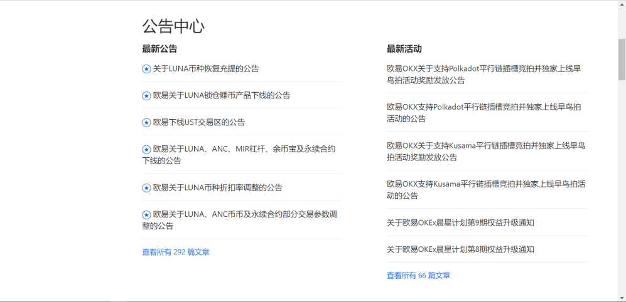Click star icon beside LUNA锁仓赚币产品下线 announcement

tap(146, 96)
